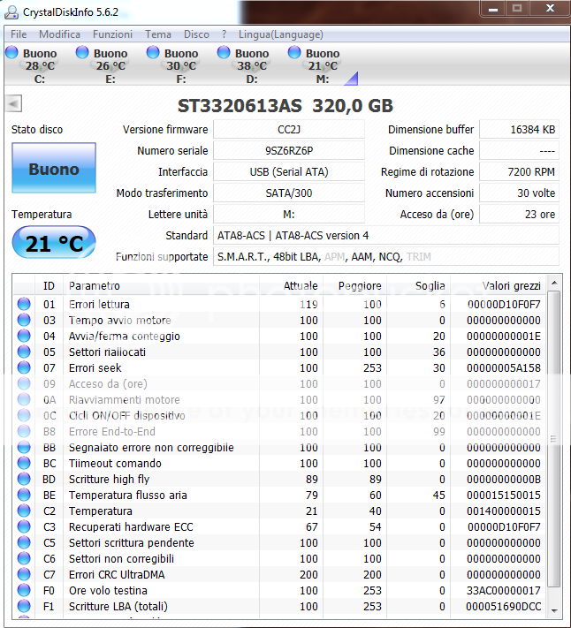Select drive F: status orb
Viewport: 571px width, 628px height.
[x=154, y=53]
